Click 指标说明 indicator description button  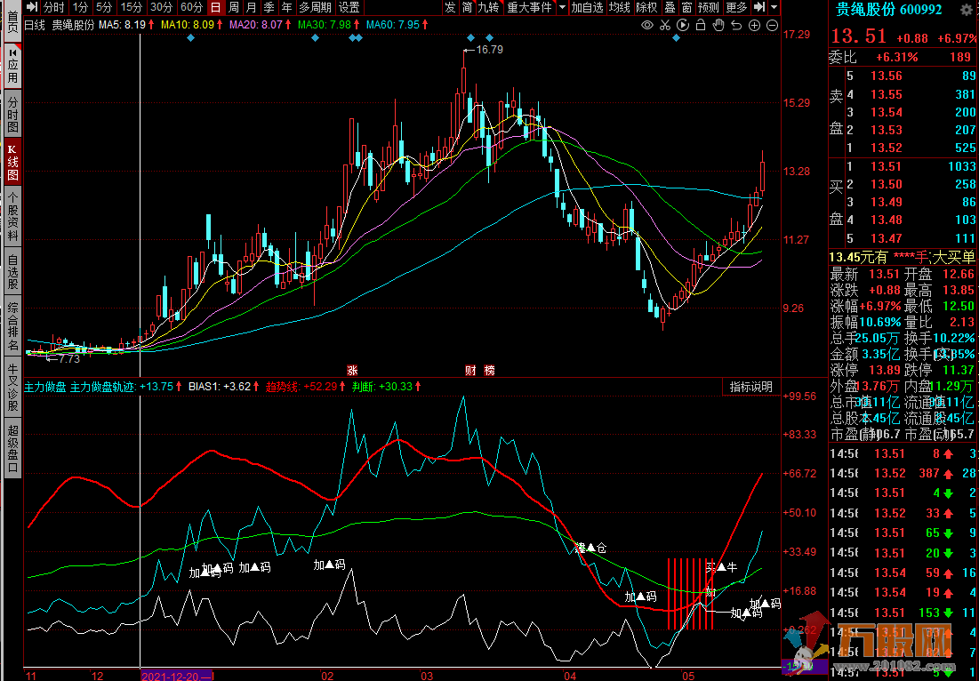751,388
